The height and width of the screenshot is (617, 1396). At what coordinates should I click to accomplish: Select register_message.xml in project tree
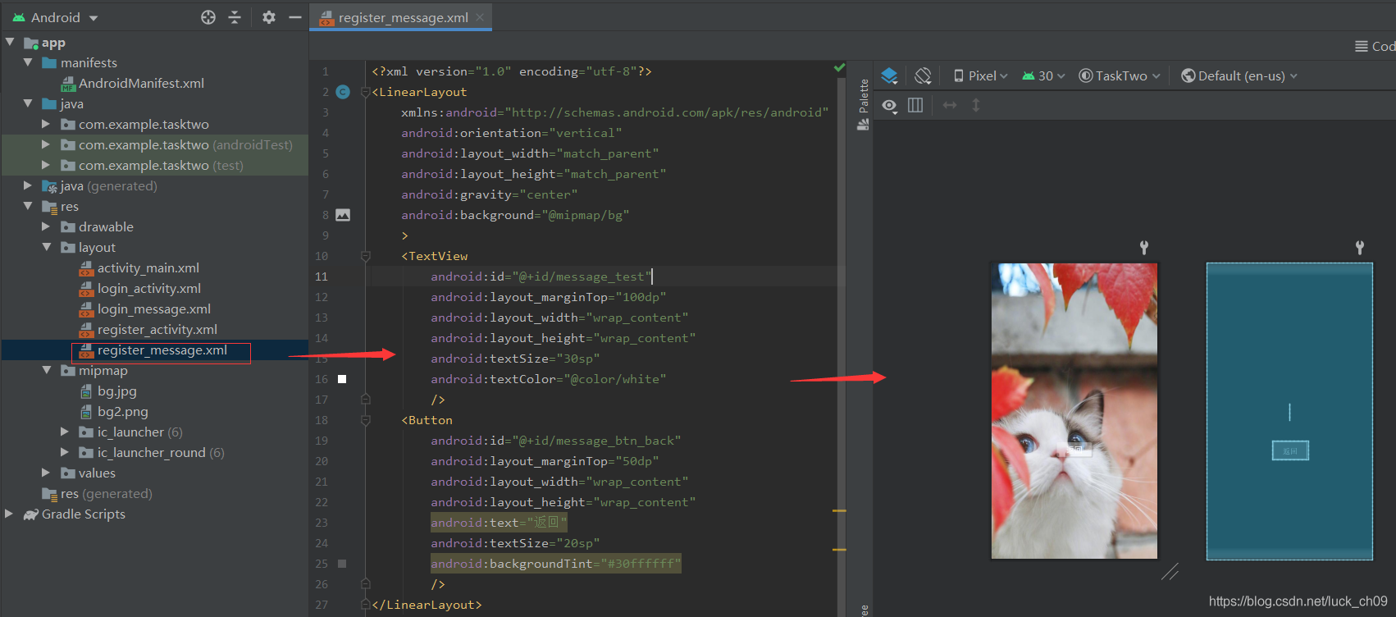point(162,350)
